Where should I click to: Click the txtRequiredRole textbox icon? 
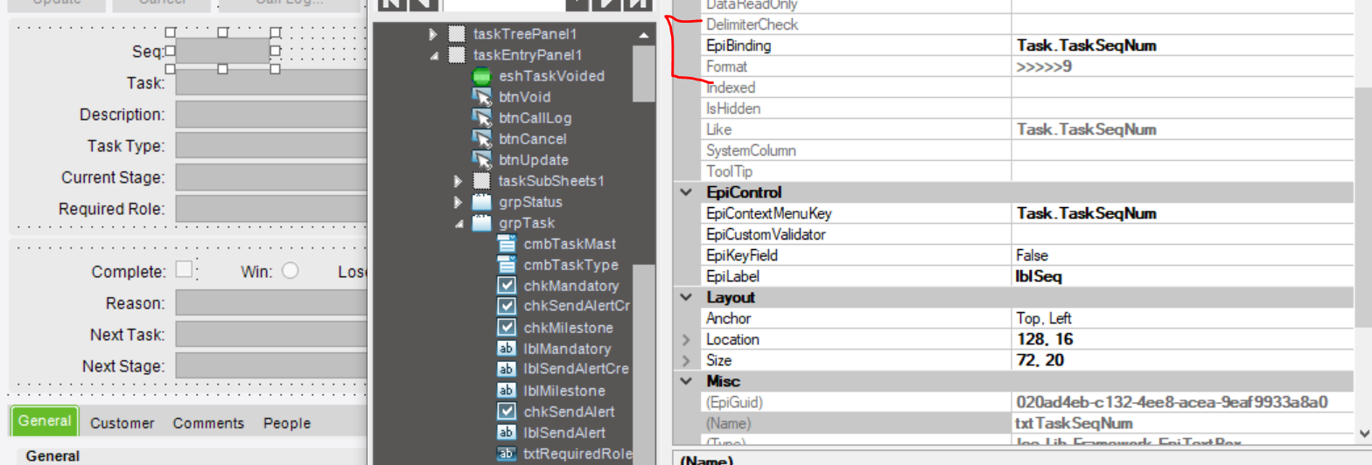click(x=507, y=454)
